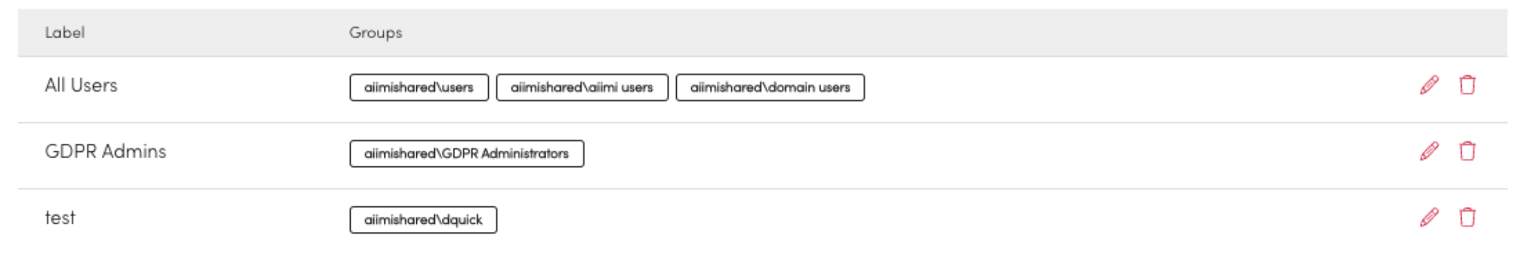Click the aiimishared\dquick group tag
This screenshot has height=265, width=1524.
pos(423,220)
